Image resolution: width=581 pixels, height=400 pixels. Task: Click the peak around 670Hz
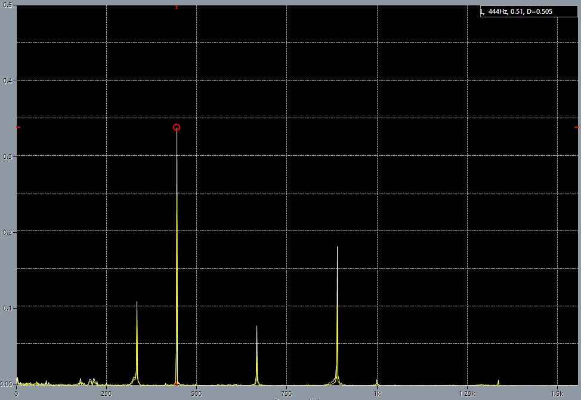(x=256, y=340)
